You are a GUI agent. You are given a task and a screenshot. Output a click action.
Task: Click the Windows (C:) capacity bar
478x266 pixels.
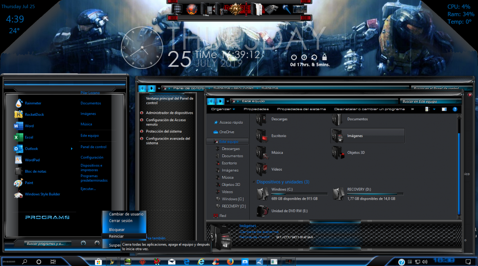tap(299, 194)
